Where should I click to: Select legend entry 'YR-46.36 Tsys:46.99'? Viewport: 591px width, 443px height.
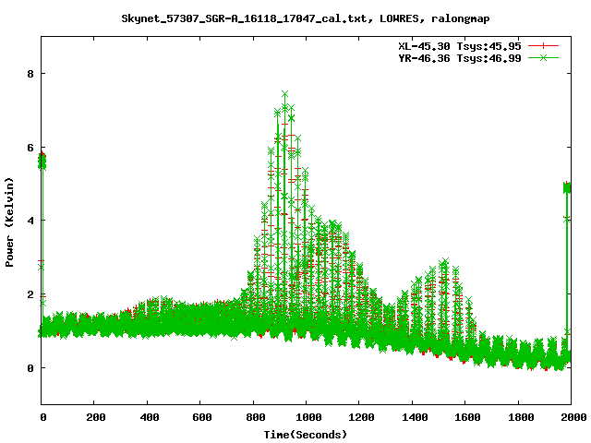coord(460,58)
